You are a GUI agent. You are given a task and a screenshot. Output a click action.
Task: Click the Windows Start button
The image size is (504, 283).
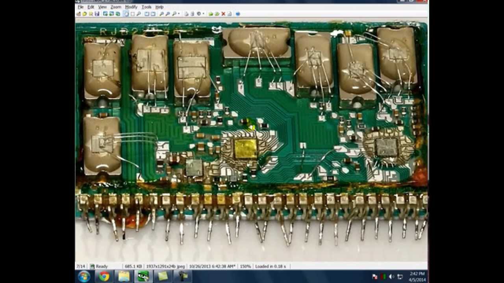pos(84,276)
